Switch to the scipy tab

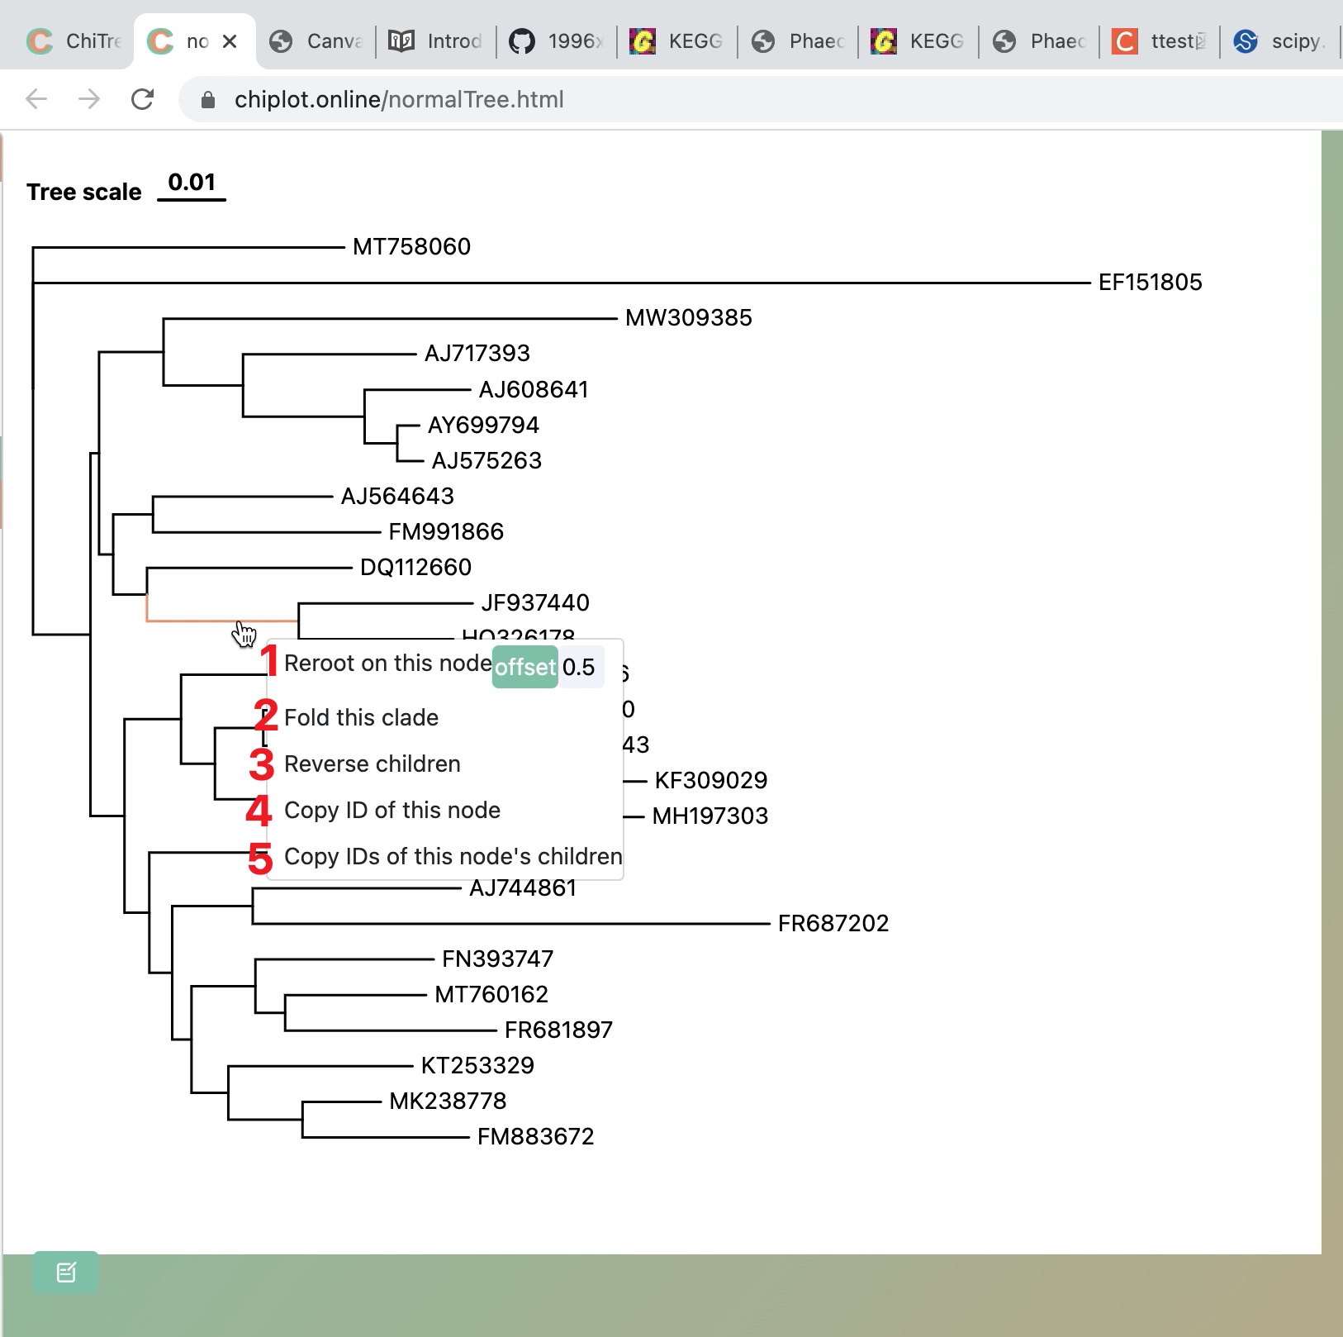point(1279,41)
